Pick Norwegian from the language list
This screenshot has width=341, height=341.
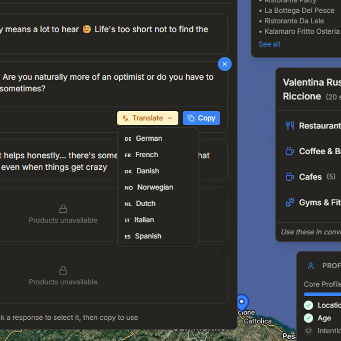tap(155, 187)
